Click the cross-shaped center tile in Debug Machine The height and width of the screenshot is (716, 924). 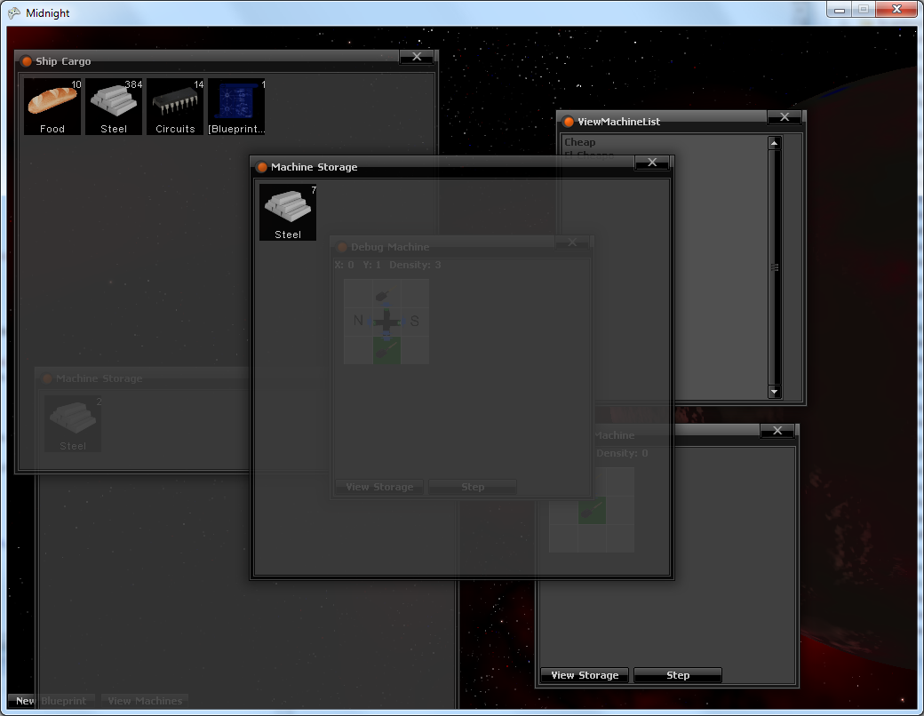coord(386,321)
